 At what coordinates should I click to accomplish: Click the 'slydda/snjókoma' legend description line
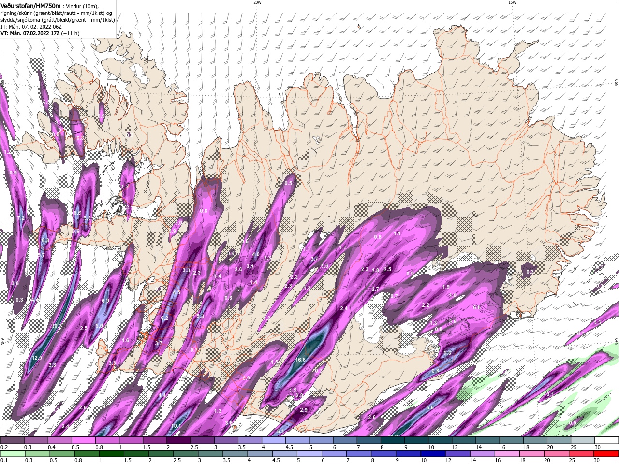[58, 20]
